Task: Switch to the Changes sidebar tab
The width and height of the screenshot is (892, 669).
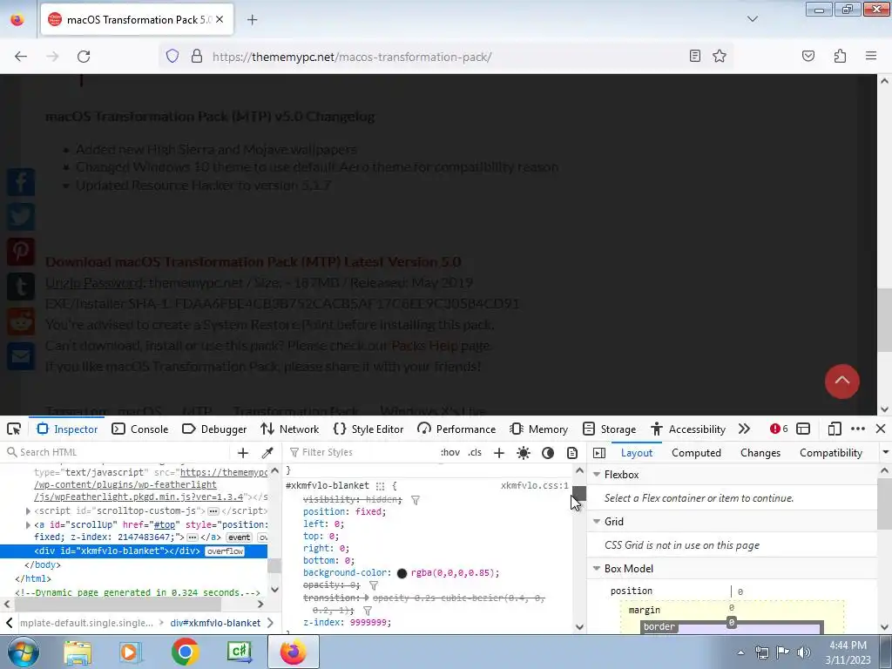Action: click(760, 453)
